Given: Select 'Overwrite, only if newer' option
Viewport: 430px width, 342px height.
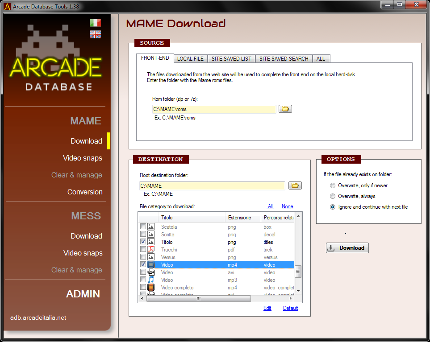Looking at the screenshot, I should click(332, 185).
